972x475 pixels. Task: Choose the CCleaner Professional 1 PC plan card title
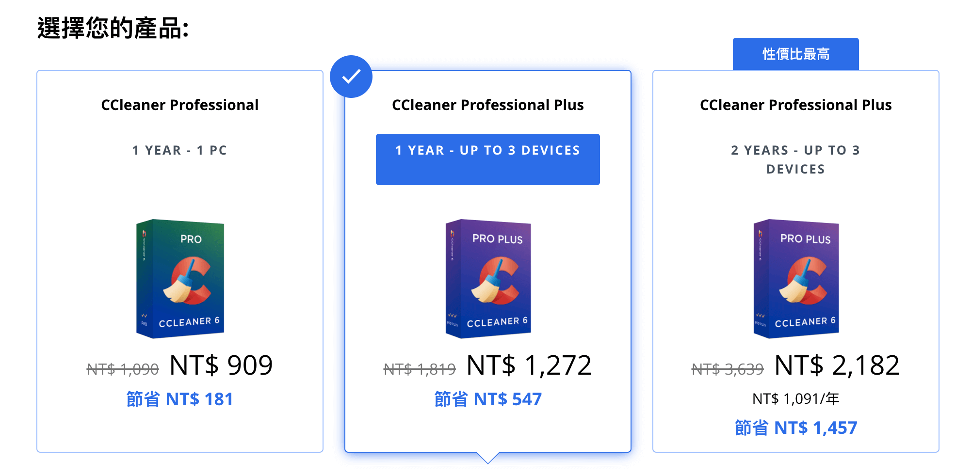pos(180,105)
